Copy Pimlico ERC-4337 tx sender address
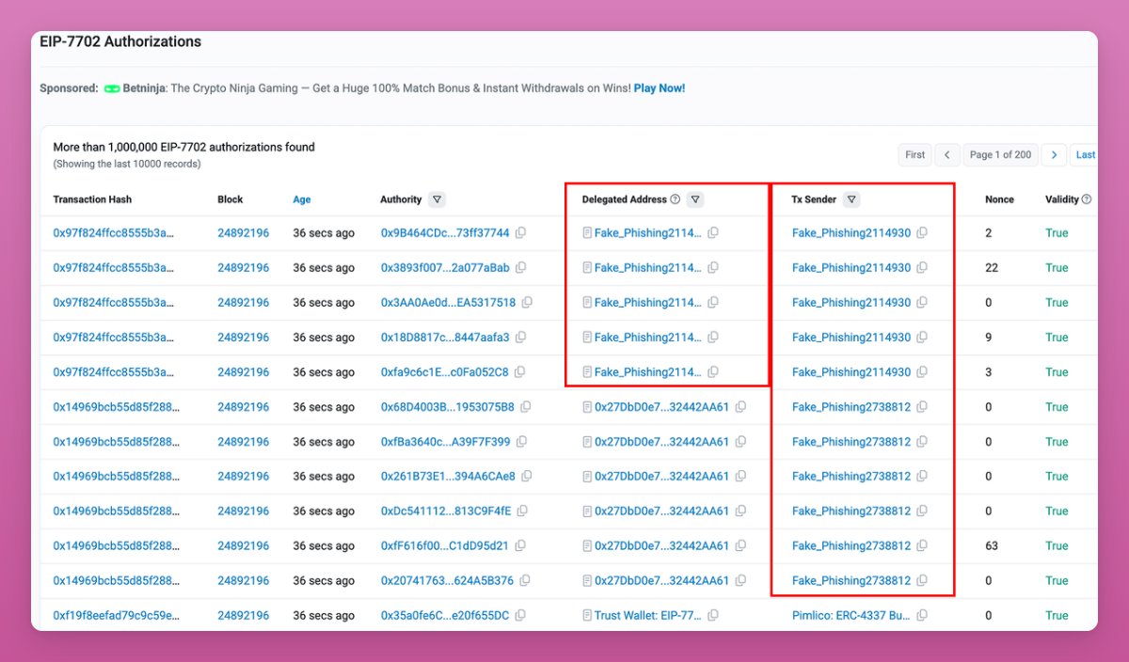This screenshot has height=662, width=1129. pyautogui.click(x=922, y=616)
